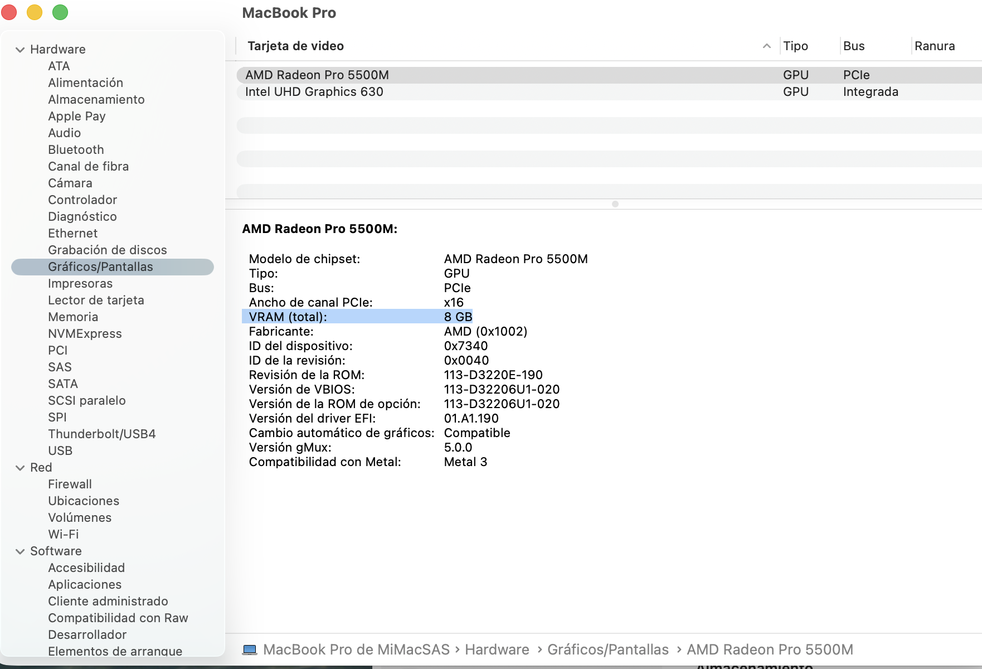Select NVMExpress sidebar item
The height and width of the screenshot is (669, 982).
85,334
